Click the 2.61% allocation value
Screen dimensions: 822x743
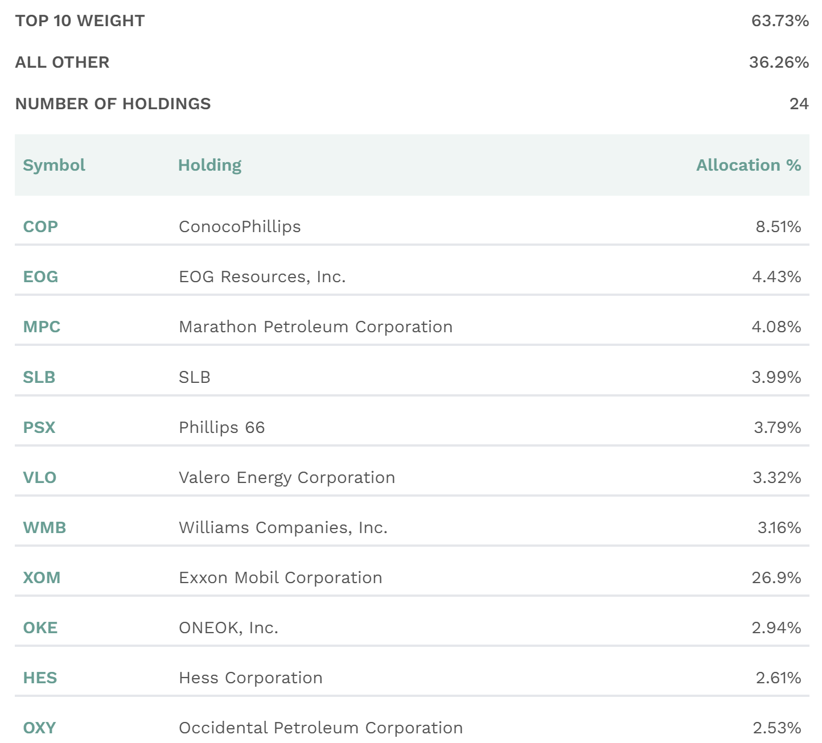tap(778, 678)
